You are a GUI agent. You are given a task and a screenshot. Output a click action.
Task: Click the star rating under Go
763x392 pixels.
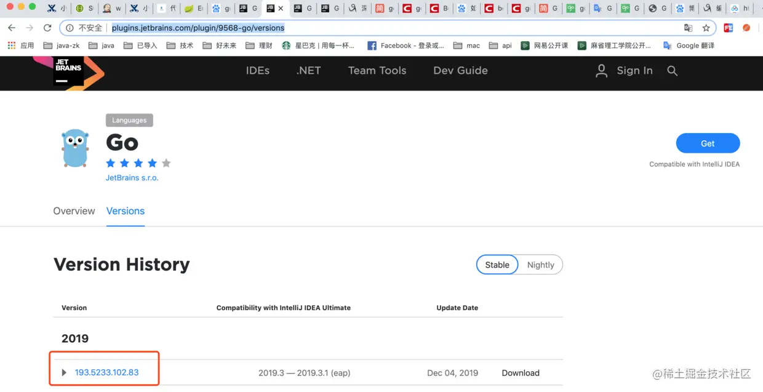[x=138, y=163]
